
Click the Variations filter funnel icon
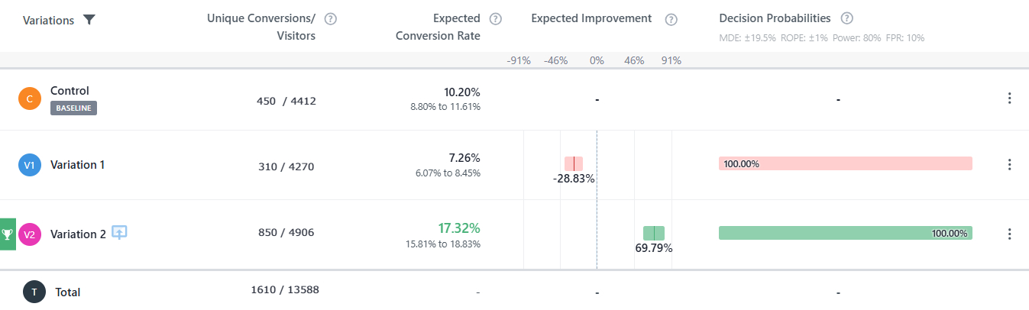coord(89,20)
